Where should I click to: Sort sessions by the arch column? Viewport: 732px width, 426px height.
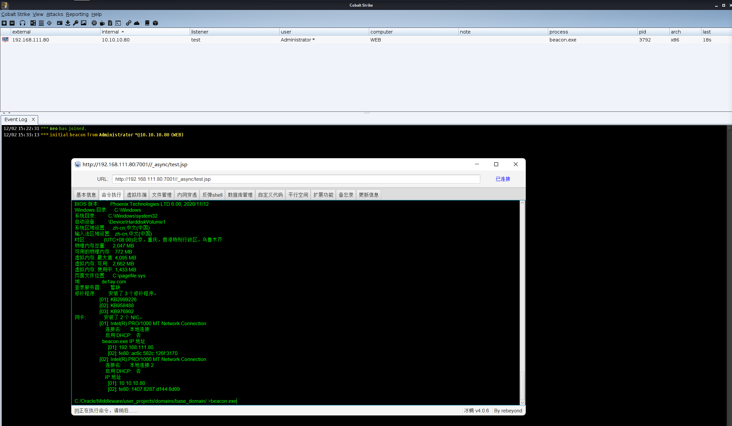coord(685,32)
